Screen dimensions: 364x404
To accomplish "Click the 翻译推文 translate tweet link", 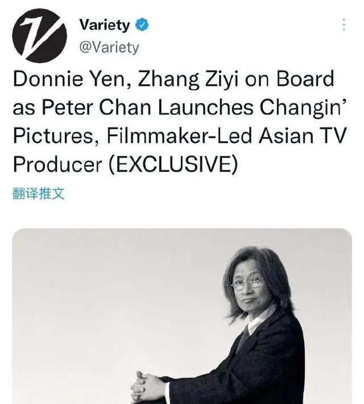I will coord(38,193).
